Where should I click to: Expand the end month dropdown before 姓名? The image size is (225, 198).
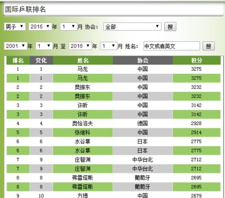[x=109, y=46]
